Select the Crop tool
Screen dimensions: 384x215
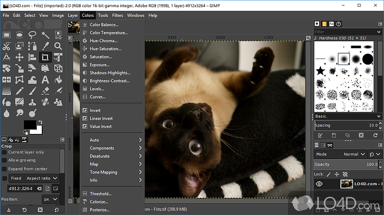45,57
